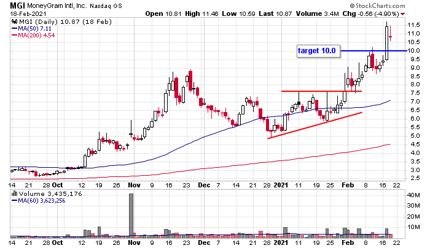The width and height of the screenshot is (430, 248).
Task: Click the Open 10.81 value
Action: click(x=163, y=13)
